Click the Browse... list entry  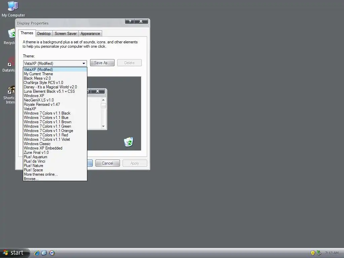[55, 179]
